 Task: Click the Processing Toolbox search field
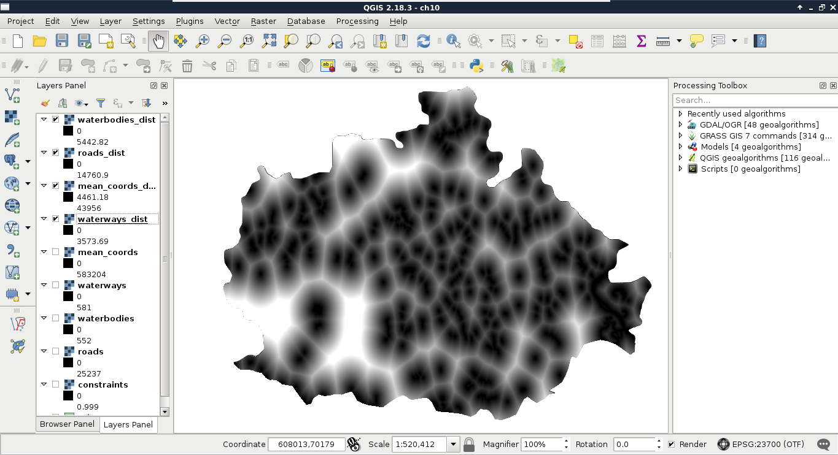point(754,100)
